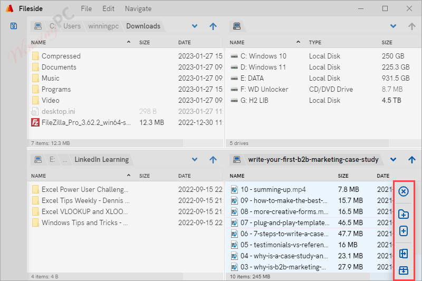The width and height of the screenshot is (422, 281).
Task: Click the new folder plus icon
Action: coord(404,215)
